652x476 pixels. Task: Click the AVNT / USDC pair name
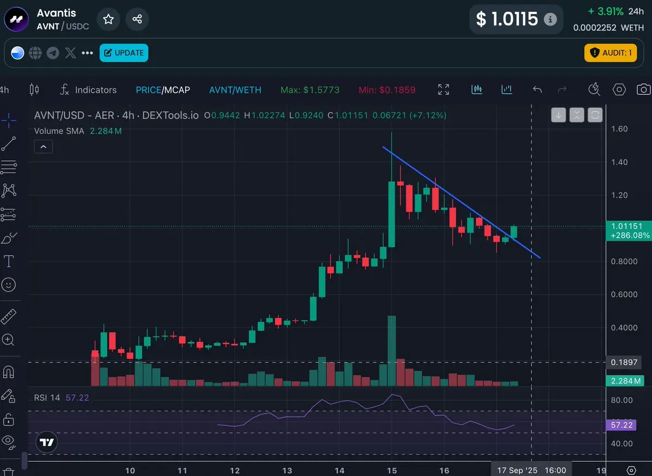[x=62, y=26]
